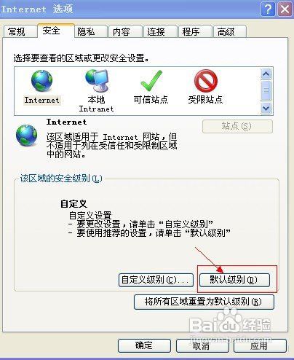Select the Internet zone globe icon
Viewport: 294px width, 360px height.
[41, 81]
